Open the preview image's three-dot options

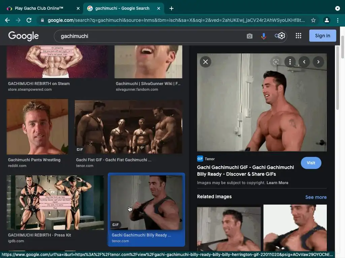(x=290, y=62)
